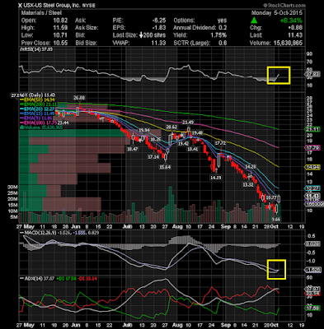Click the 20.62 price high label

click(x=171, y=127)
